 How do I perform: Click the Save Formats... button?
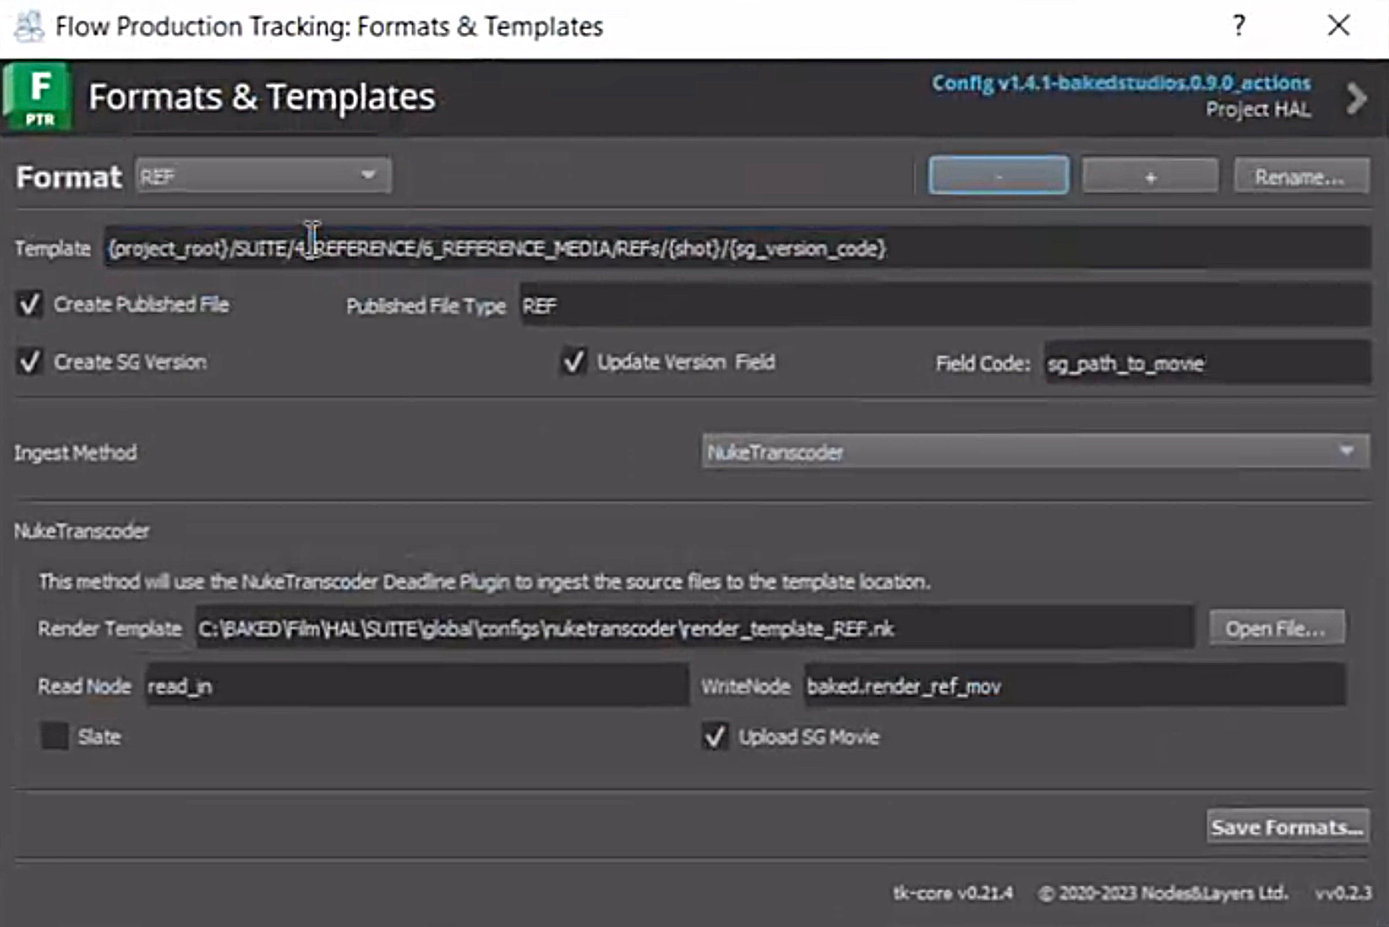pyautogui.click(x=1287, y=828)
